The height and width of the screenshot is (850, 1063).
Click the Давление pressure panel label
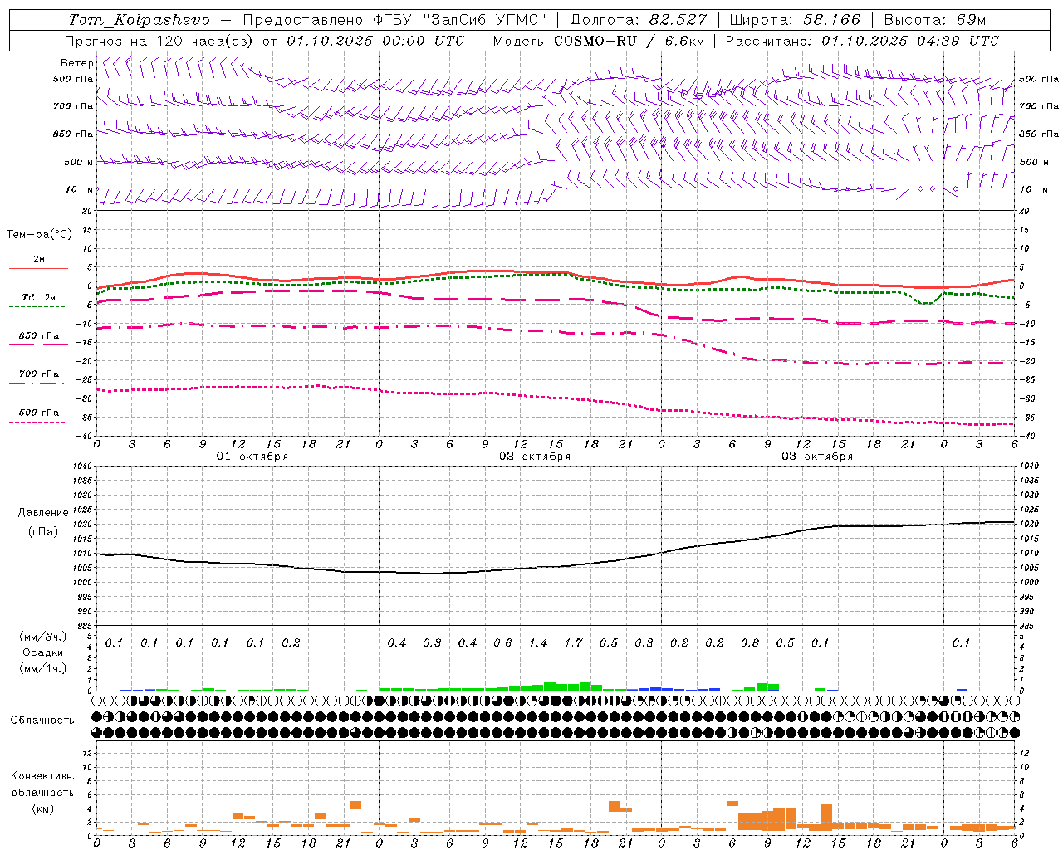(43, 513)
